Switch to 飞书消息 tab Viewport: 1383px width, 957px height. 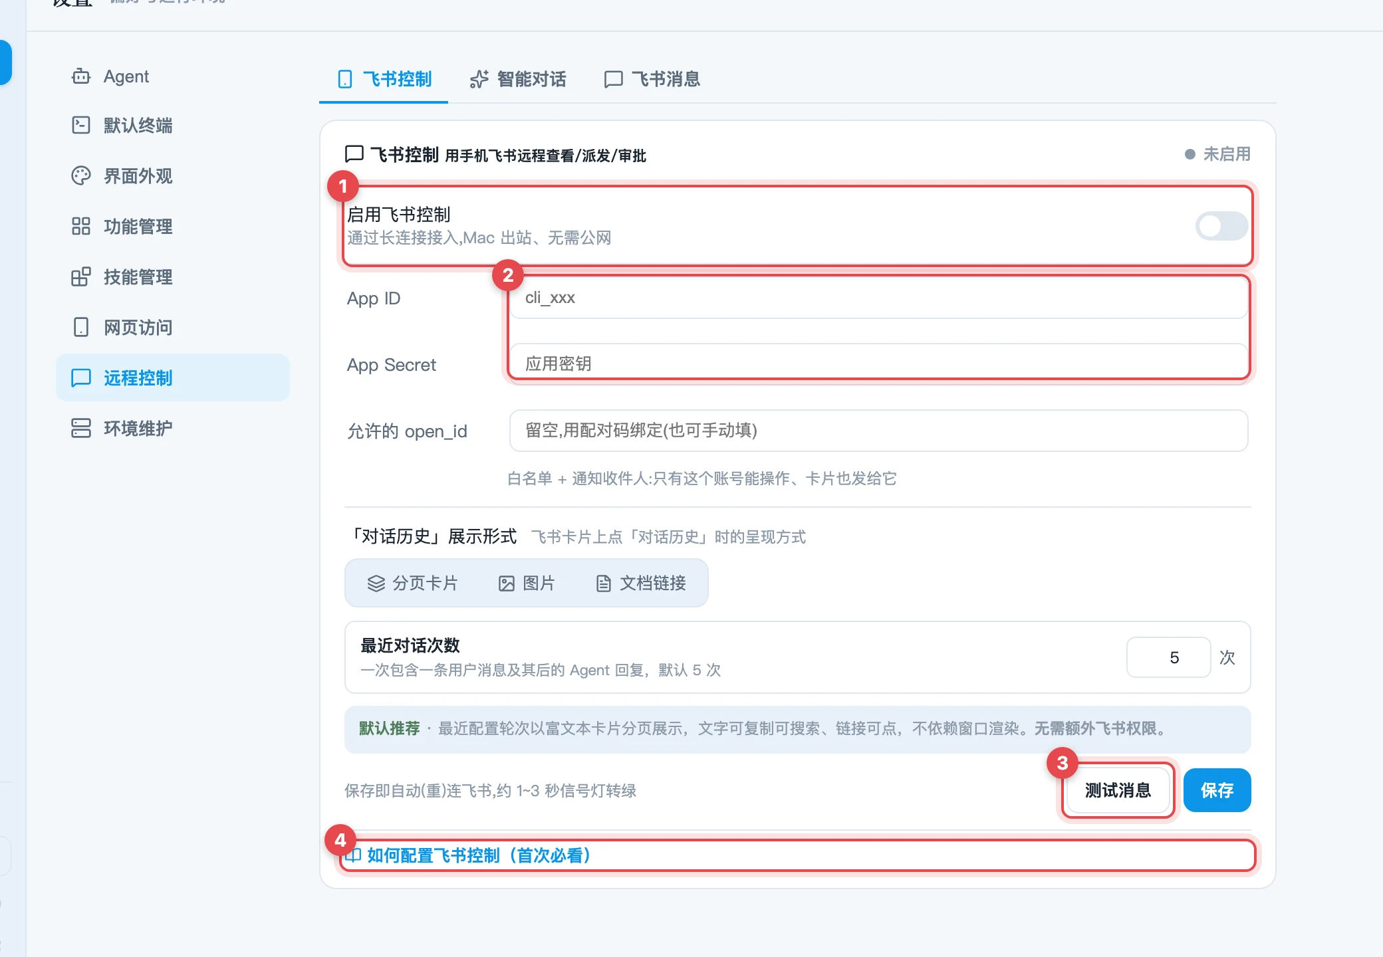(652, 79)
